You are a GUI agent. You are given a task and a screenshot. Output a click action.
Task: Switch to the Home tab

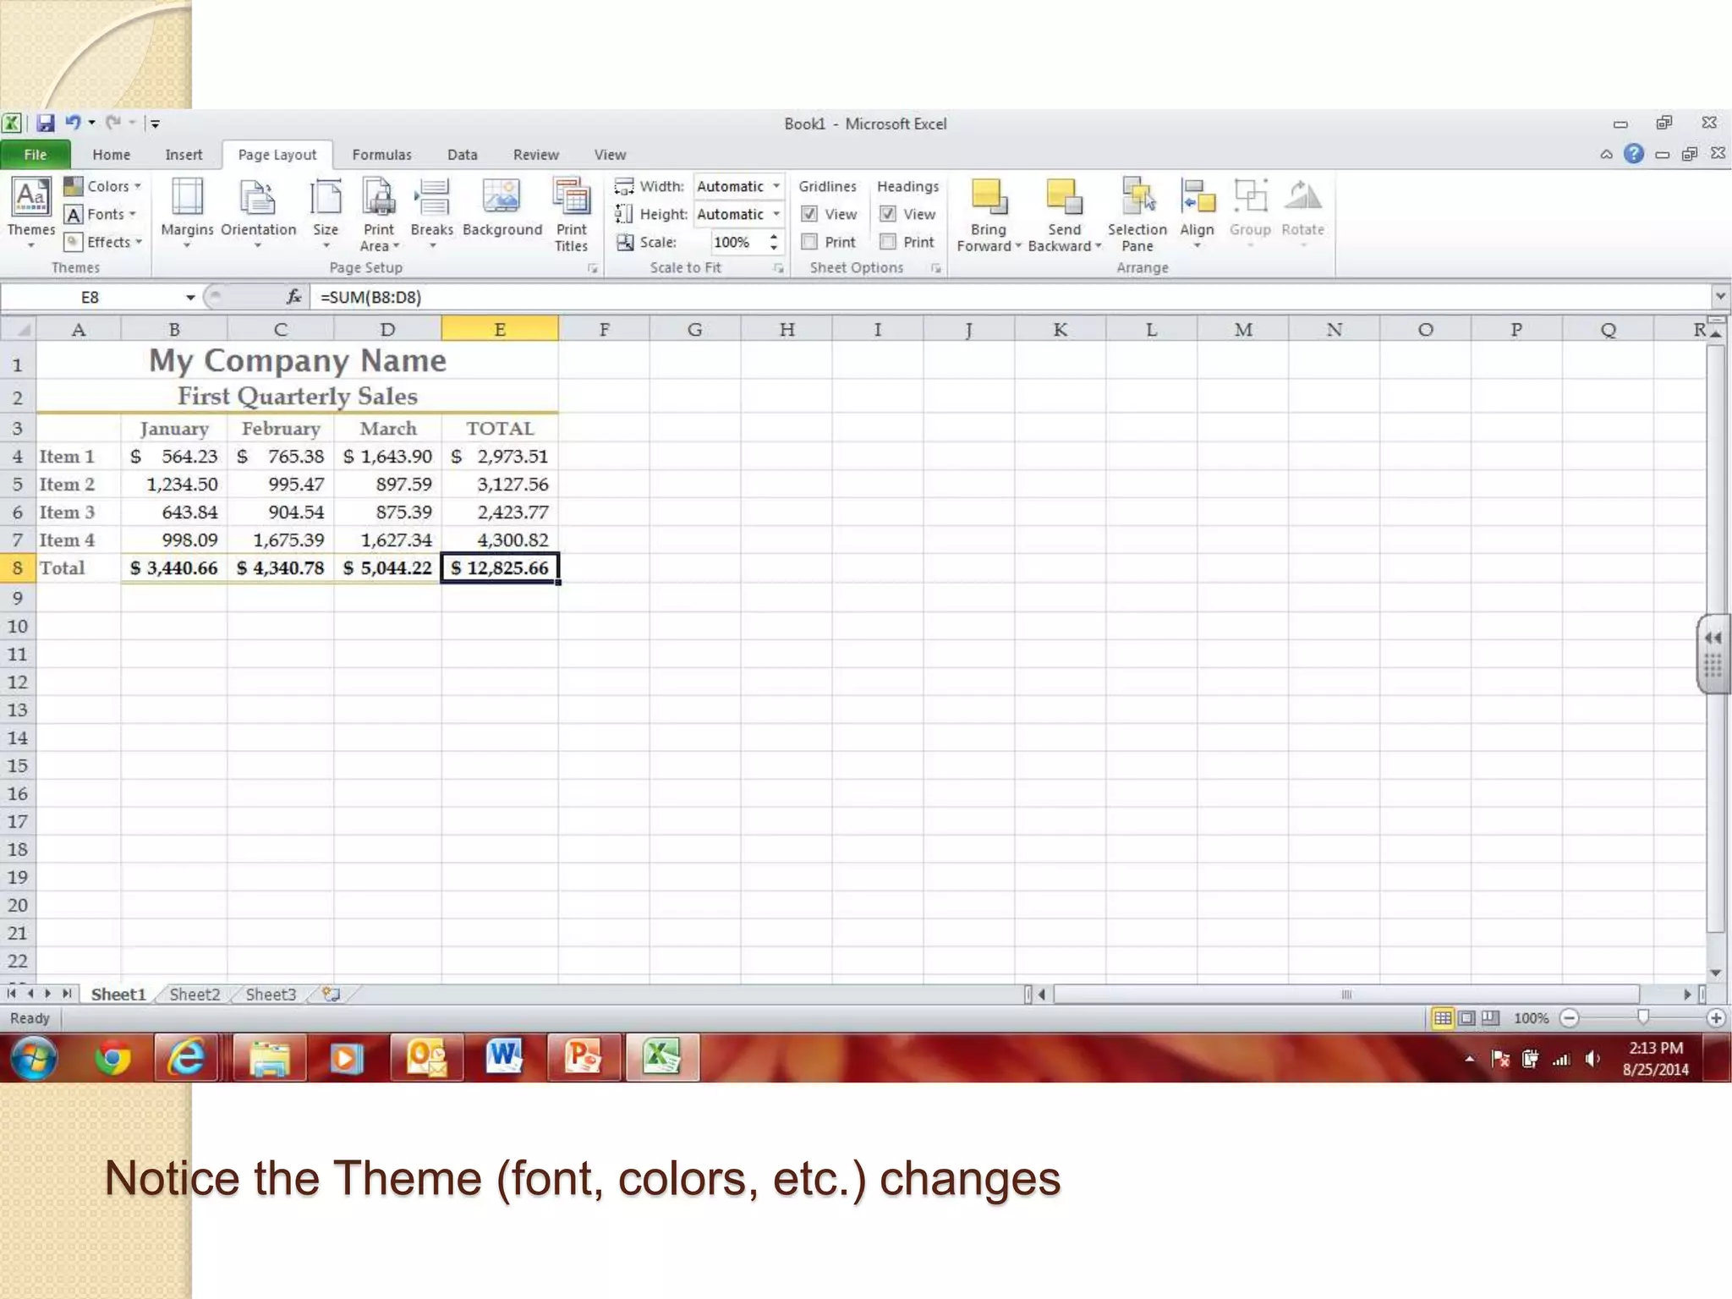112,155
